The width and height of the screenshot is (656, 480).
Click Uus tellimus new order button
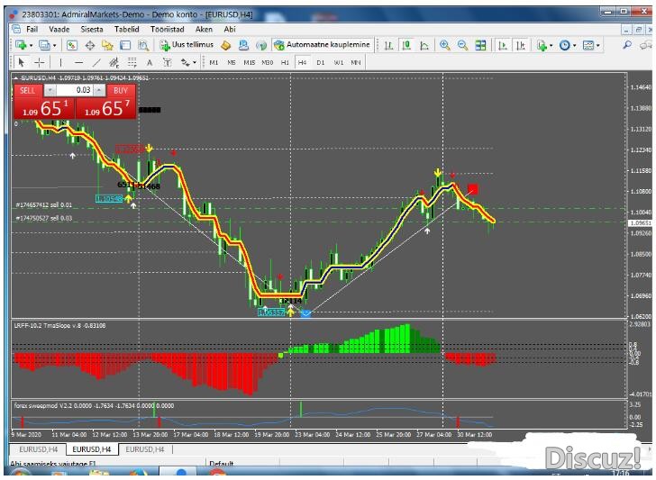187,45
